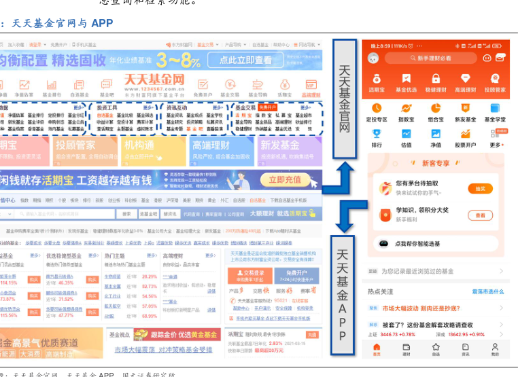Viewport: 518px width, 377px height.
Task: Expand 更多 in the 投资工具 section
Action: click(148, 107)
